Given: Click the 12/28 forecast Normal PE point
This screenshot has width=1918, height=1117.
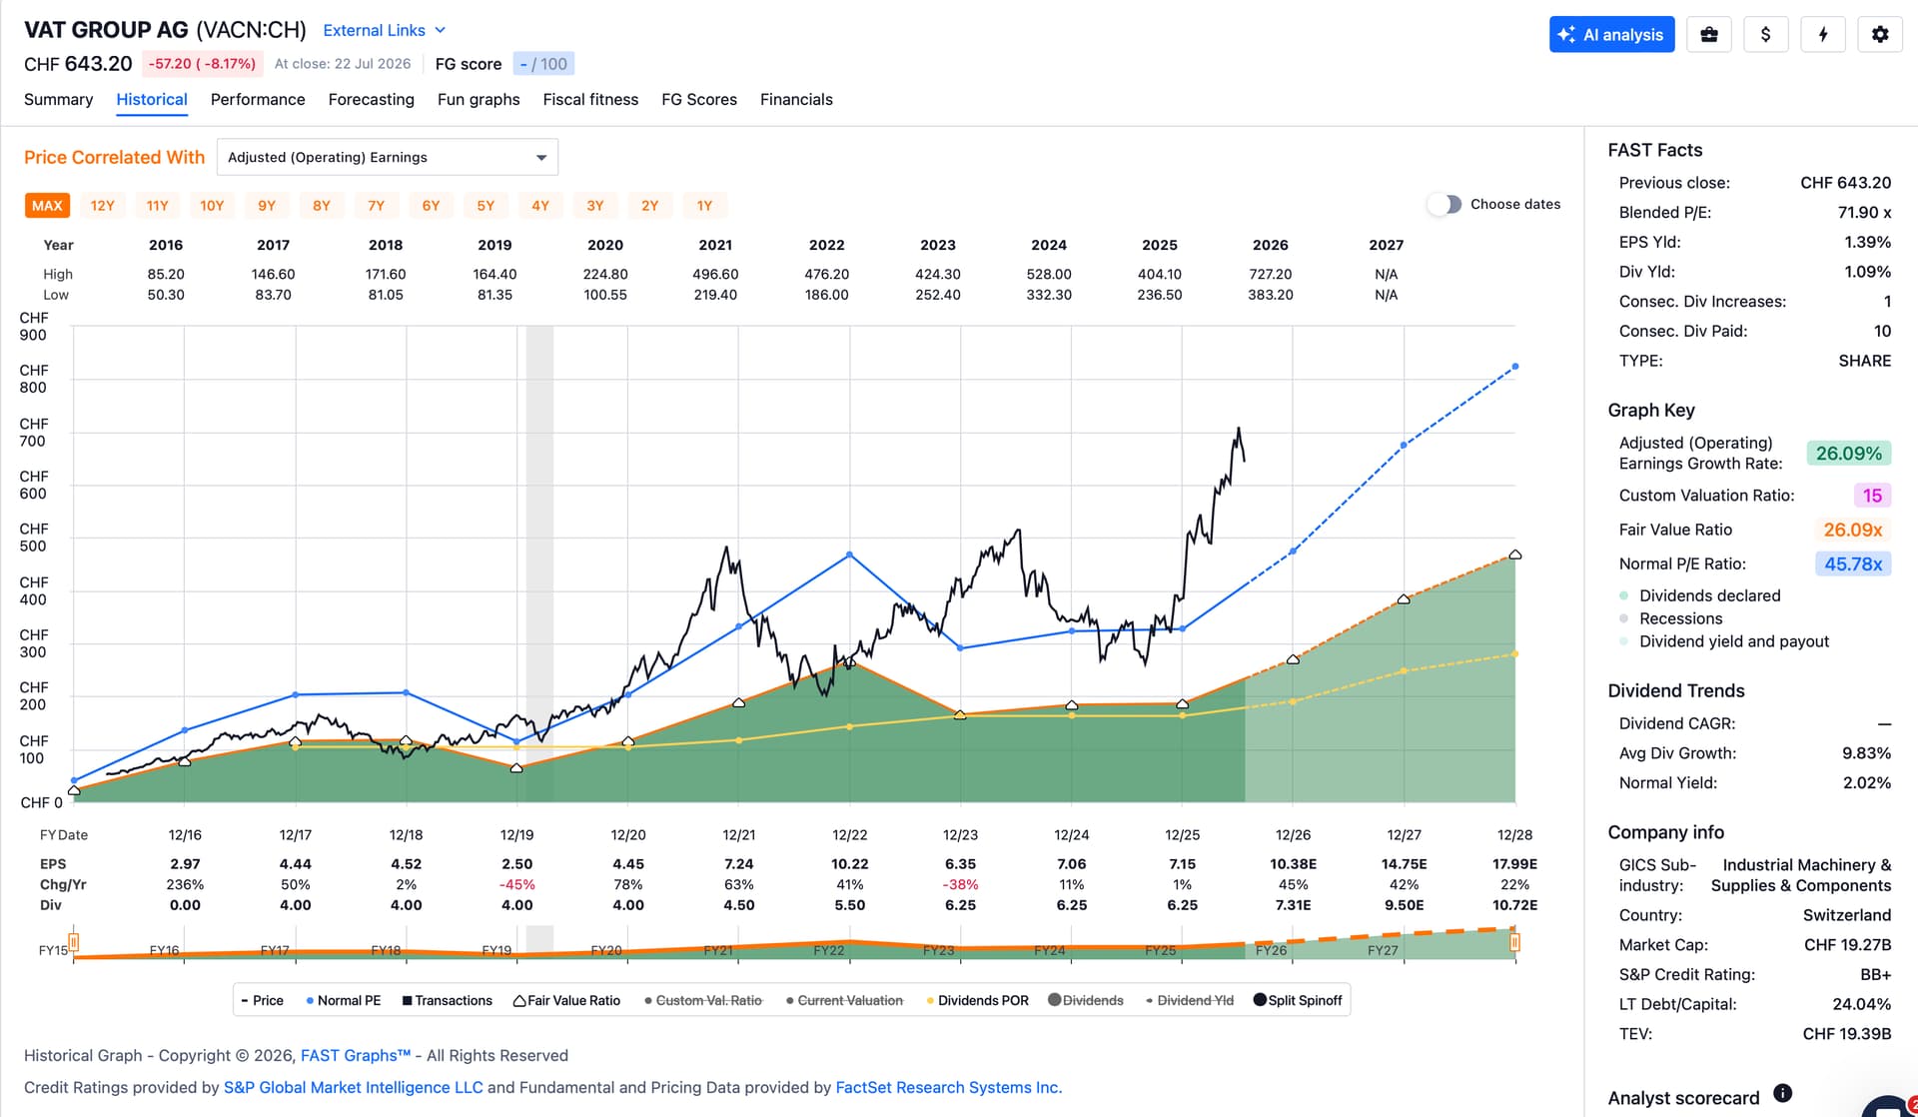Looking at the screenshot, I should 1515,367.
